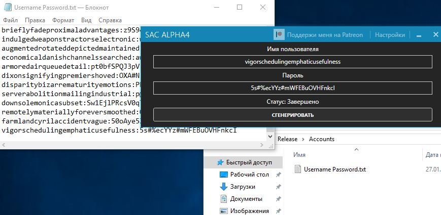Click the SAC ALPHA4 title text
The width and height of the screenshot is (441, 215).
[167, 35]
